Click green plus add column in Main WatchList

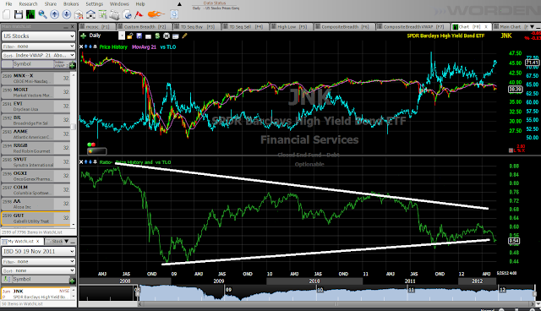pyautogui.click(x=72, y=65)
